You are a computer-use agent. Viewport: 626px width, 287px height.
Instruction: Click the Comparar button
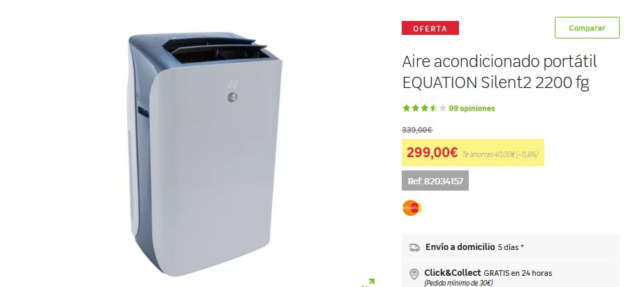[x=587, y=27]
